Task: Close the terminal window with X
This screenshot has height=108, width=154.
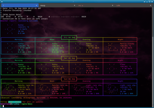Action: point(152,2)
